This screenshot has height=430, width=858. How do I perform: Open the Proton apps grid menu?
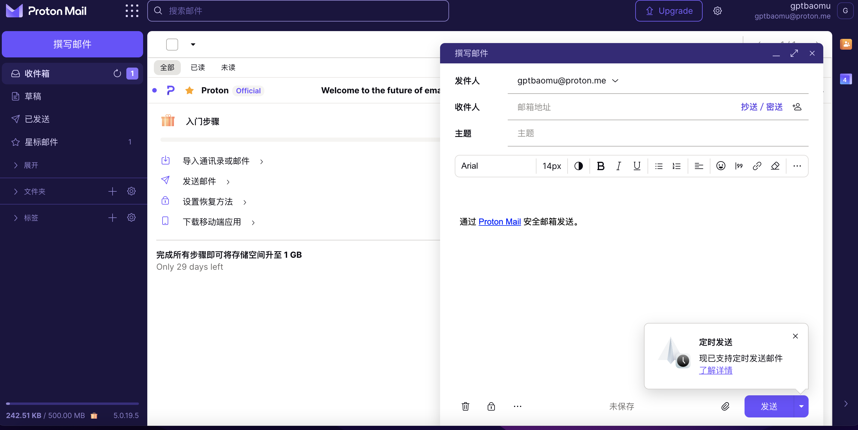(132, 11)
